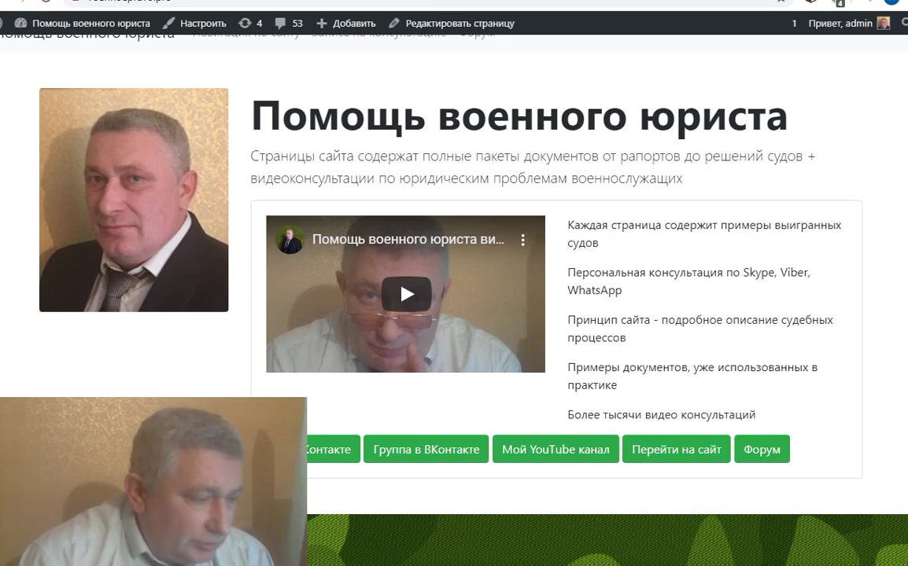Click the lawyer portrait photo

134,200
